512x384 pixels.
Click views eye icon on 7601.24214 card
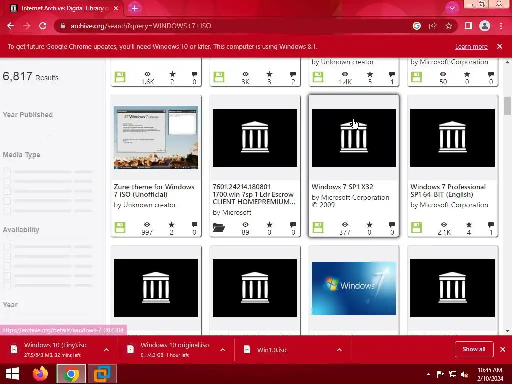[245, 224]
